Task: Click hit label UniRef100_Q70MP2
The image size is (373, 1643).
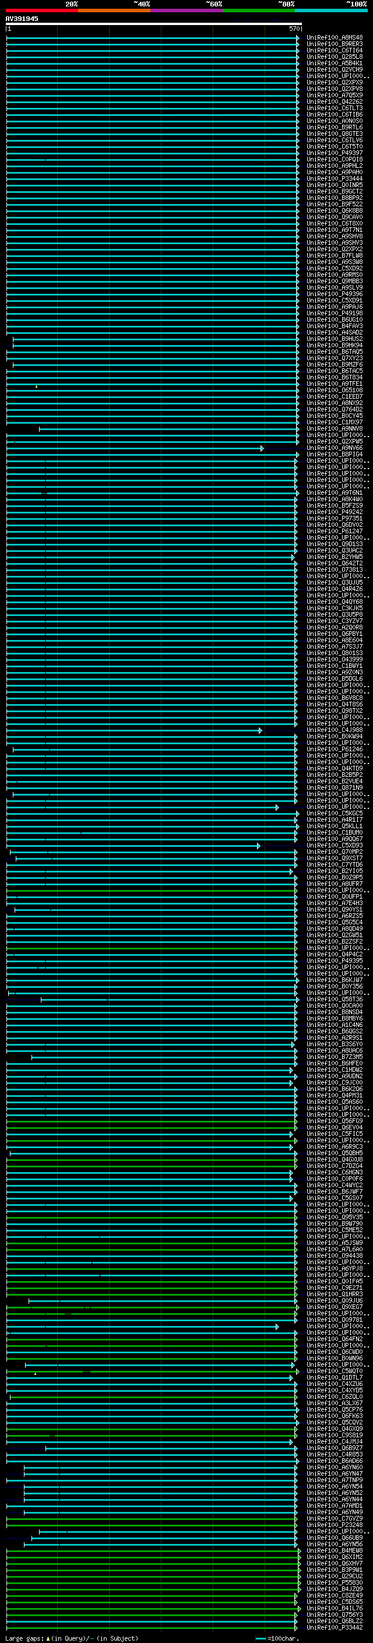Action: pos(334,852)
